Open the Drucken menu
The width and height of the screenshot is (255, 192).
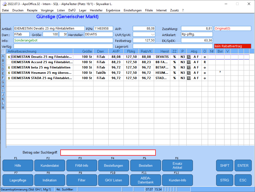coord(18,10)
